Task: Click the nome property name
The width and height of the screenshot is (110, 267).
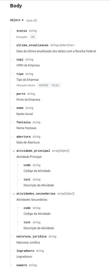Action: [x=20, y=108]
